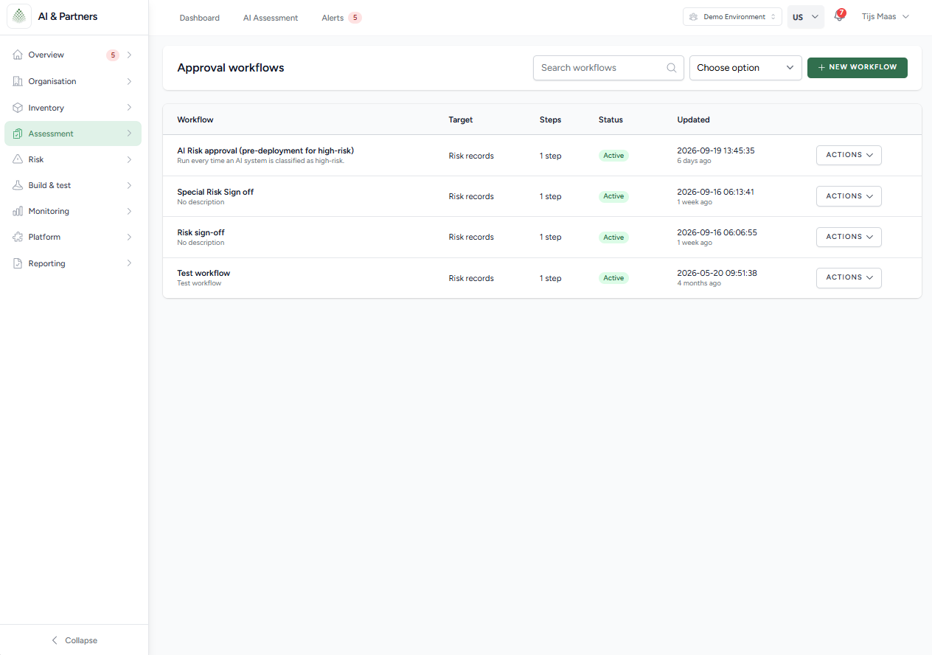This screenshot has width=932, height=655.
Task: Expand the Reporting sidebar chevron
Action: pyautogui.click(x=130, y=263)
